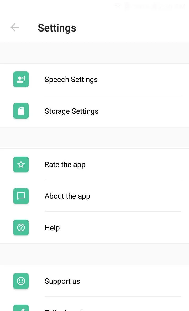Screen dimensions: 189x311
Task: Select Support us
Action: 62,281
